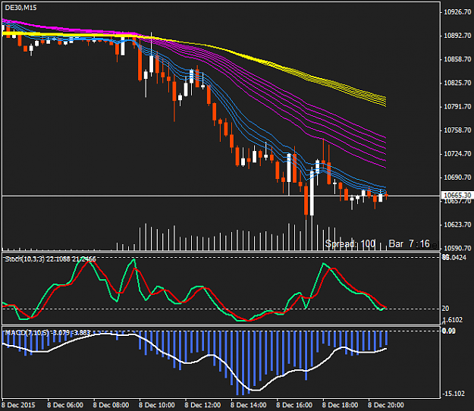Viewport: 474px width, 411px height.
Task: Select the DE30,M15 chart title label
Action: coord(21,8)
